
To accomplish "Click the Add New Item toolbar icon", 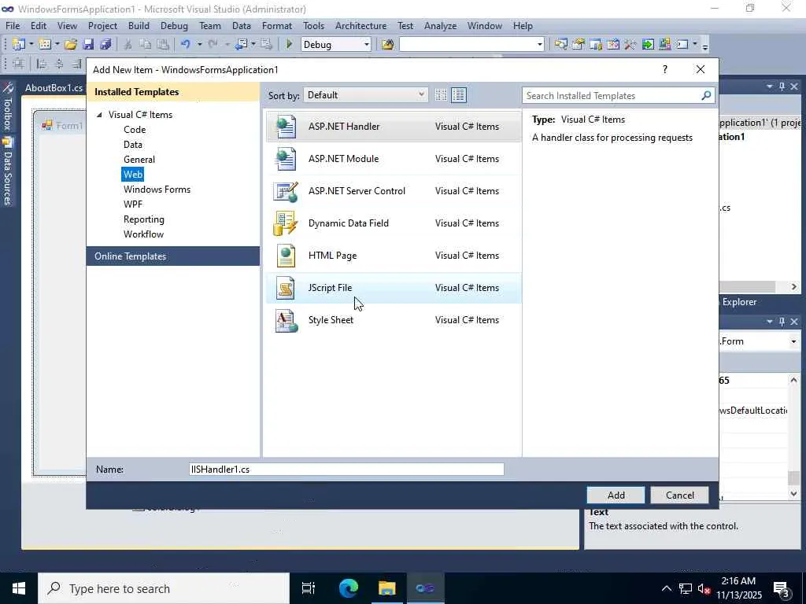I will (x=45, y=44).
